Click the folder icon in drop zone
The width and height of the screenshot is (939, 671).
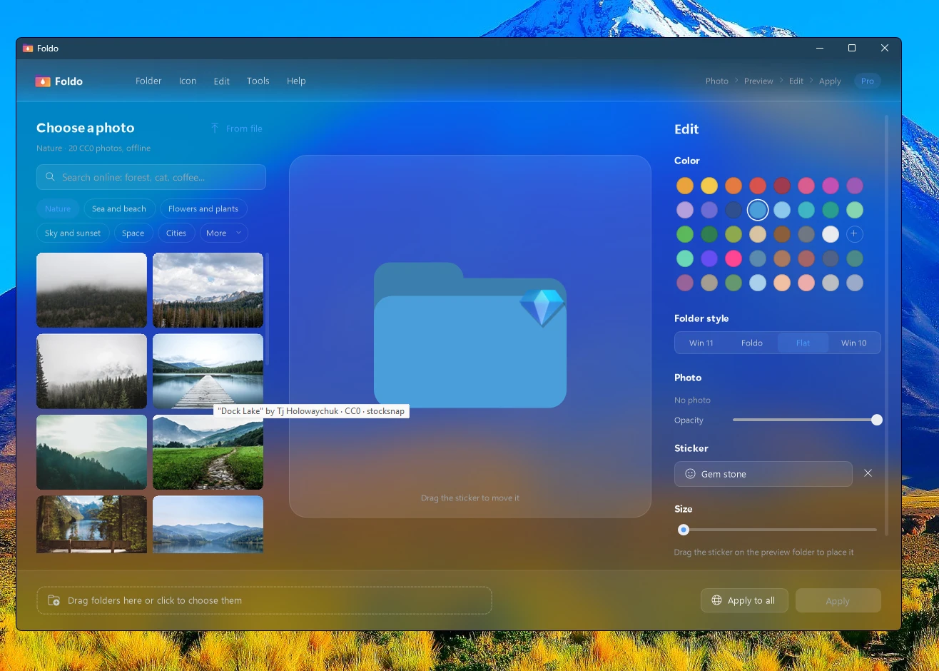click(54, 600)
